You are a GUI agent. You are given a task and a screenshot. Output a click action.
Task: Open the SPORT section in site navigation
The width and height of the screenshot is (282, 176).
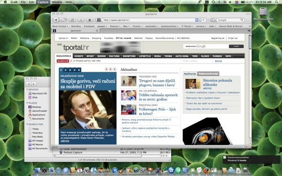click(90, 56)
